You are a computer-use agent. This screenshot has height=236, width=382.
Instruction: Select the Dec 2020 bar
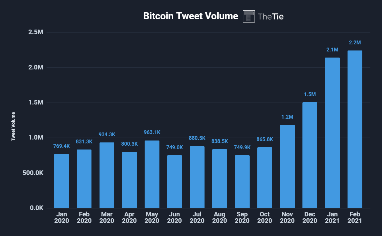pos(310,155)
